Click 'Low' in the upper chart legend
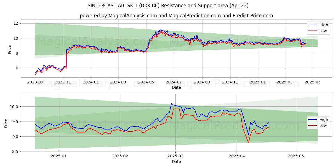 pos(323,31)
